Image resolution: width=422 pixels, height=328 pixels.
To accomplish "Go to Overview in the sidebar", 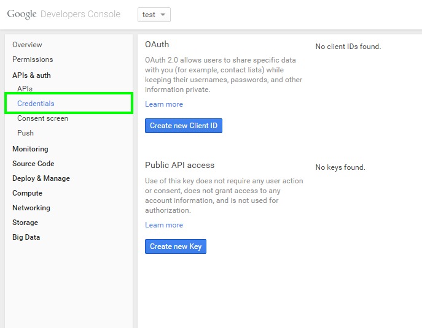I will pos(27,45).
